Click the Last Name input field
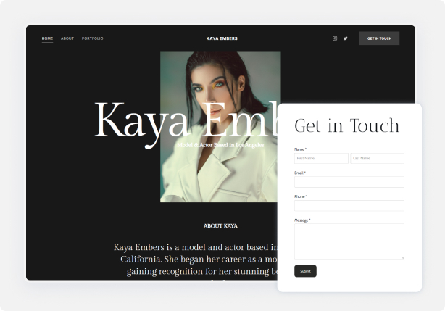This screenshot has height=311, width=445. [377, 158]
